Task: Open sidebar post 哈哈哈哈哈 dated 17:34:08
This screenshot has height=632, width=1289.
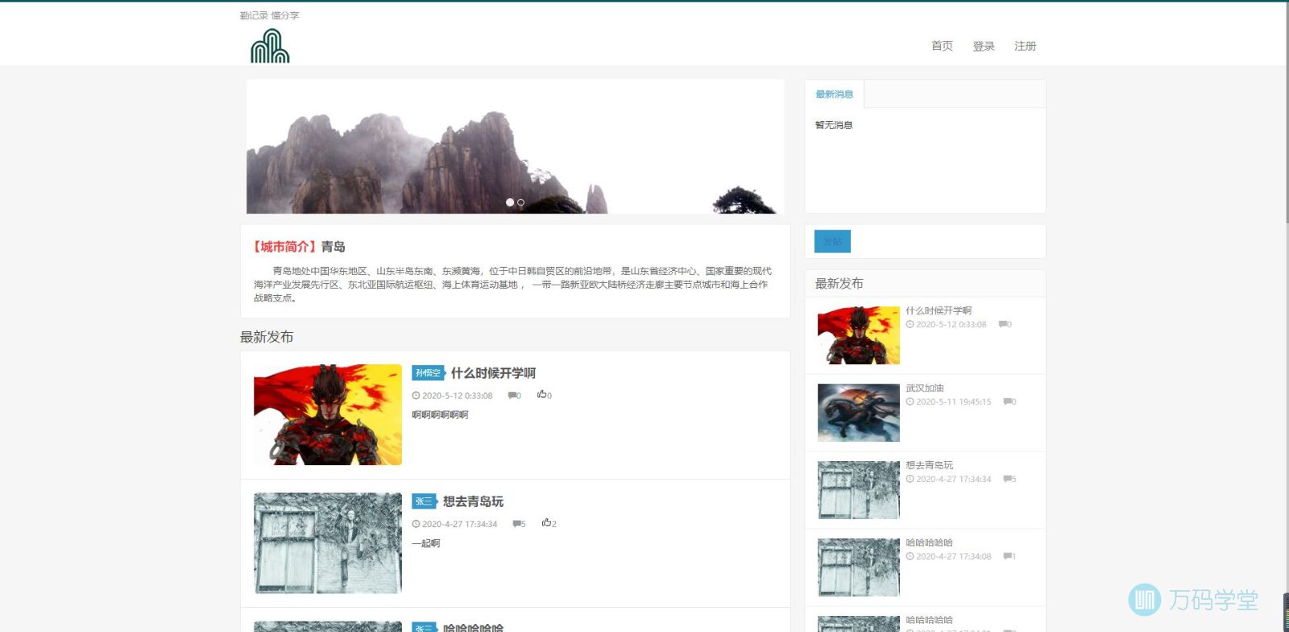Action: 929,543
